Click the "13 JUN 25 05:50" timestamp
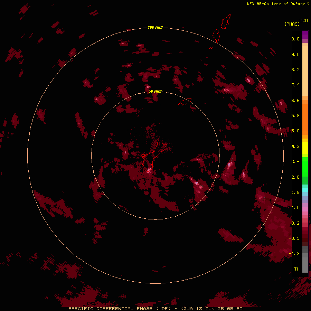 219,309
